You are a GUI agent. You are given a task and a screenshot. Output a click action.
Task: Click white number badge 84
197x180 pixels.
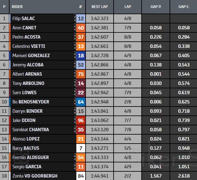click(x=81, y=176)
